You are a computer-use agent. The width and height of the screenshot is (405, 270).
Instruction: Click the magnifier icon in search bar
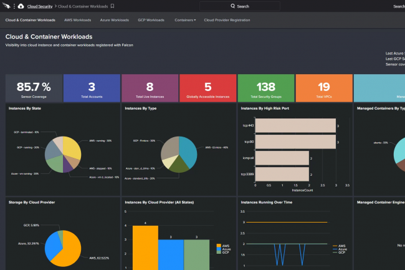(x=233, y=6)
